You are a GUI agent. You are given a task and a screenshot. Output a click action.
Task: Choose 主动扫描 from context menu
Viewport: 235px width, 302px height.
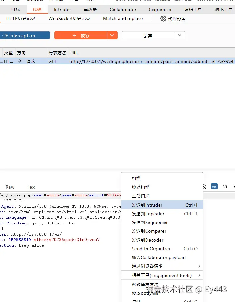pos(162,196)
